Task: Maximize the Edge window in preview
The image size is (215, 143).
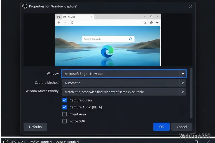Action: [151, 16]
